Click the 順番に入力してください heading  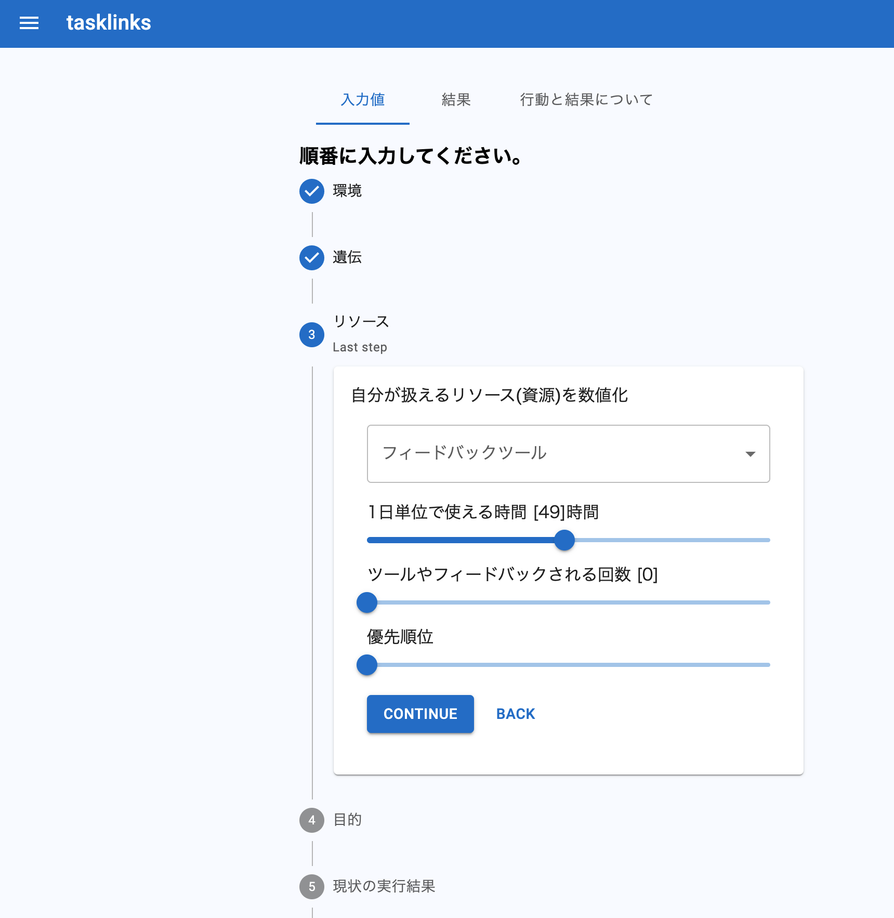pos(410,156)
